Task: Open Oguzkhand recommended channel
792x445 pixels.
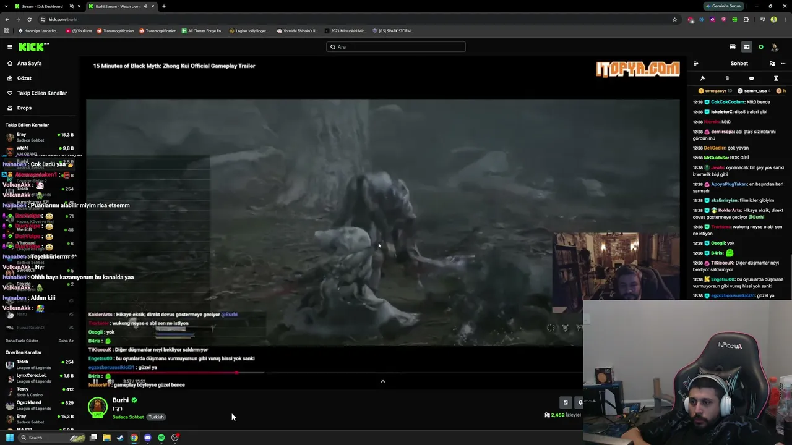Action: (40, 405)
